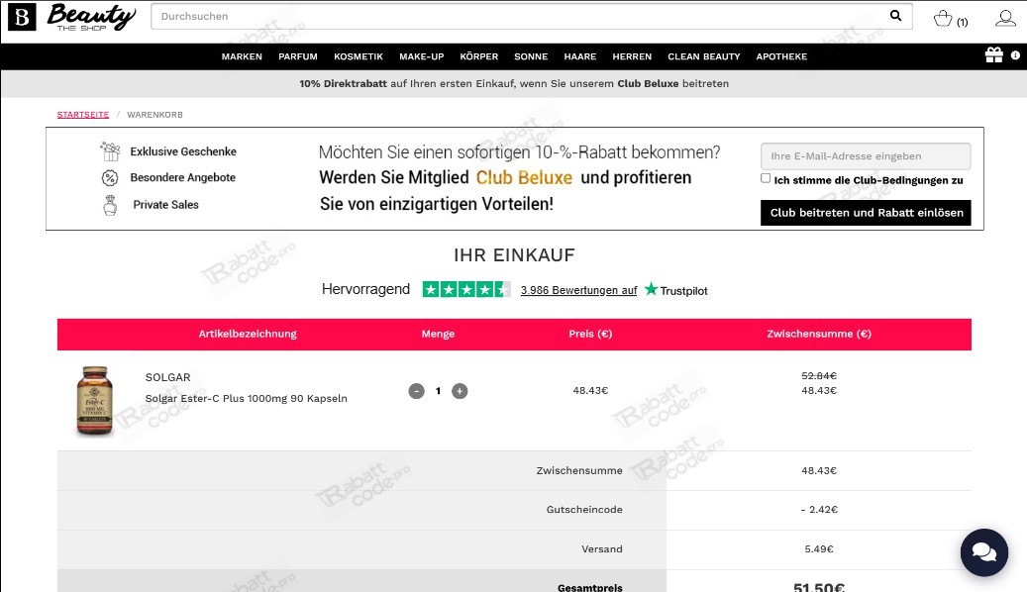Click the Private Sales text
The width and height of the screenshot is (1027, 592).
165,205
